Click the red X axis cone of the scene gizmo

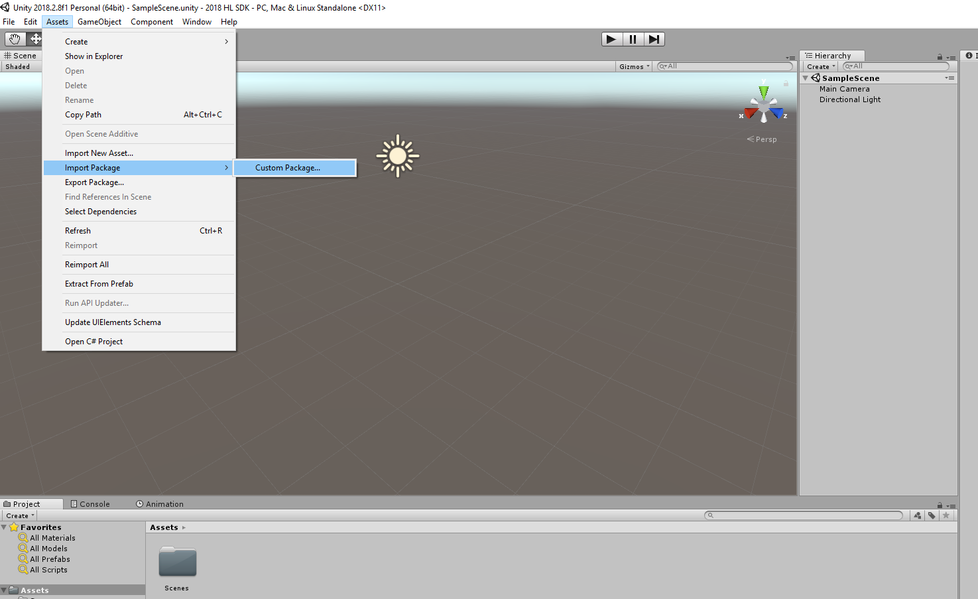(751, 113)
